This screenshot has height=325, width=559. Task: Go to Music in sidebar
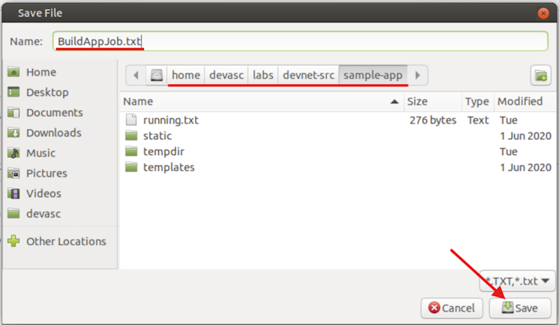[40, 153]
